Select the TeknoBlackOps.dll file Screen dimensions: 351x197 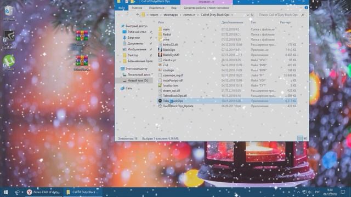pos(175,96)
